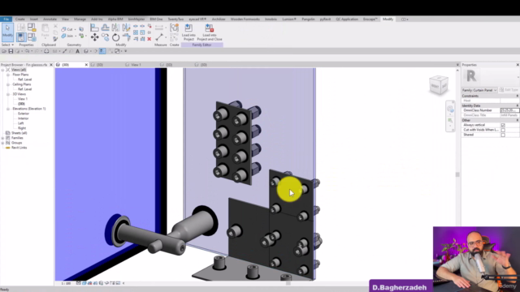Close the active (3D) view tab

coord(86,65)
